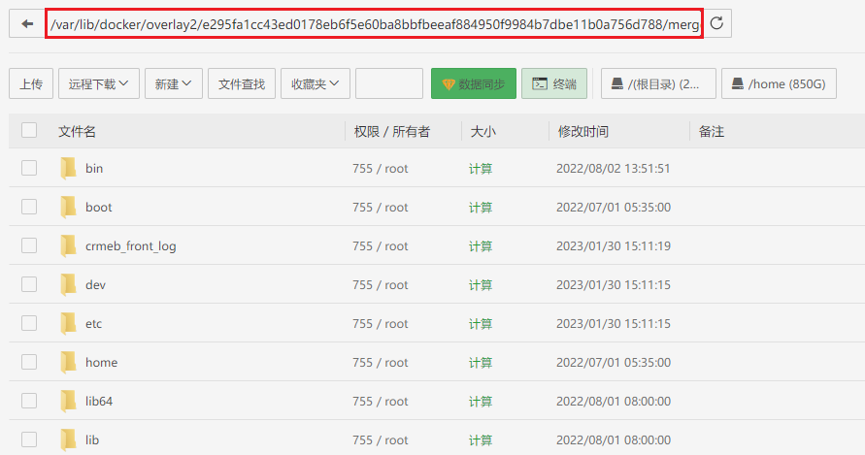
Task: Open the 远程下载 dropdown
Action: (99, 83)
